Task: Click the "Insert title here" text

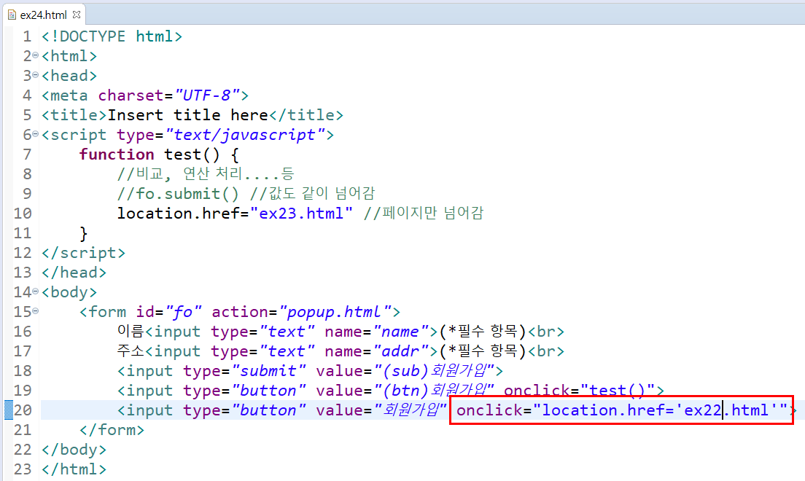Action: [188, 115]
